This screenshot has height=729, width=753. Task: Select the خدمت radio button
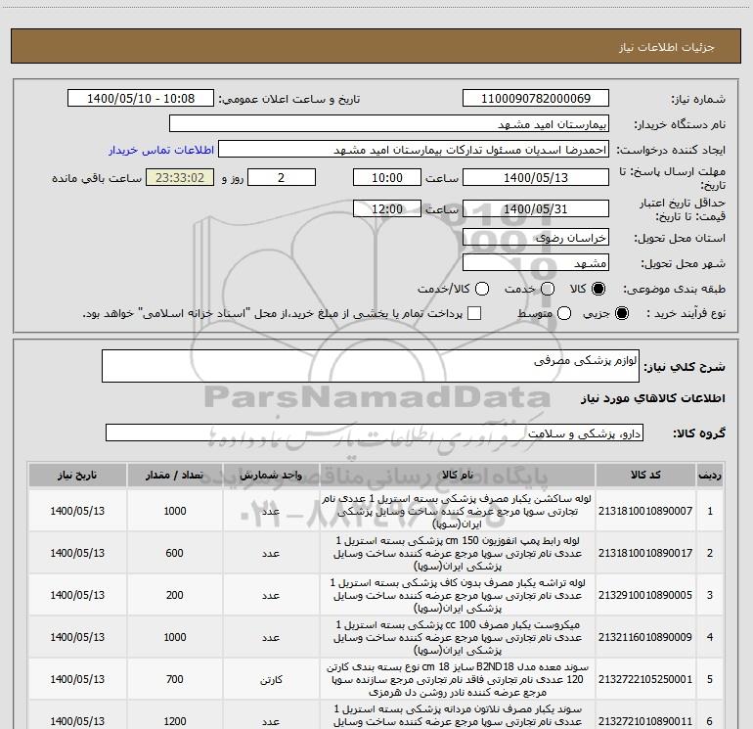pos(548,289)
